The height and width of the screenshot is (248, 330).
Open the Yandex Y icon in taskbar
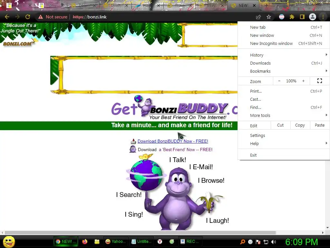click(160, 242)
